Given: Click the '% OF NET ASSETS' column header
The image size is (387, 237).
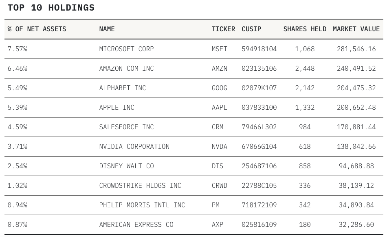Looking at the screenshot, I should tap(37, 29).
